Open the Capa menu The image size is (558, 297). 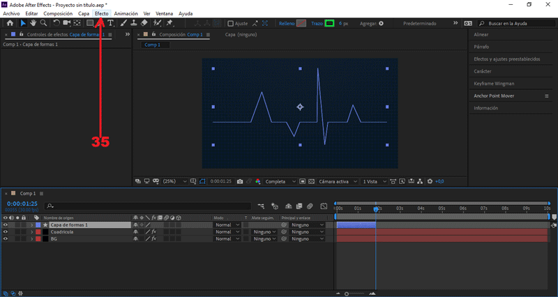(x=84, y=13)
